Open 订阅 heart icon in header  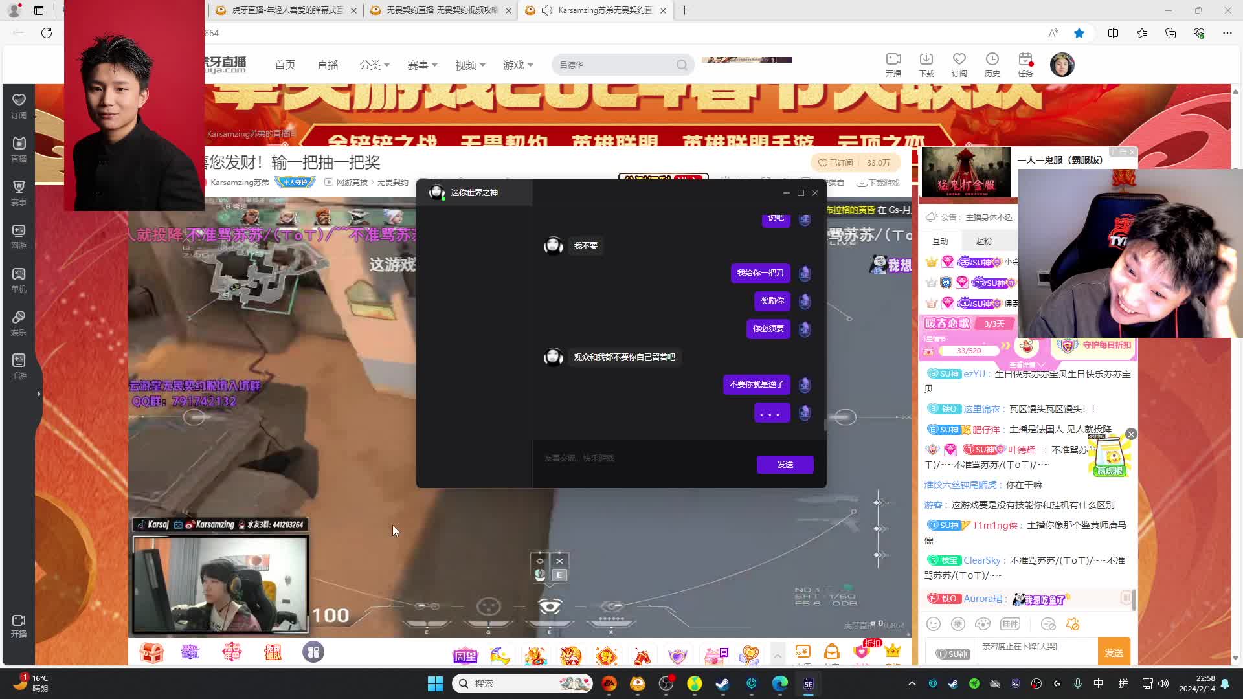(x=959, y=64)
